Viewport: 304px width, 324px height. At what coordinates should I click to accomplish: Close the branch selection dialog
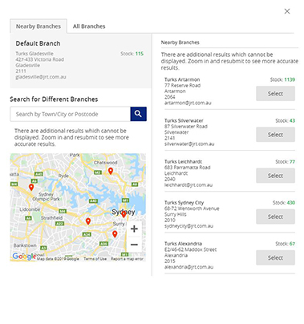pyautogui.click(x=287, y=11)
